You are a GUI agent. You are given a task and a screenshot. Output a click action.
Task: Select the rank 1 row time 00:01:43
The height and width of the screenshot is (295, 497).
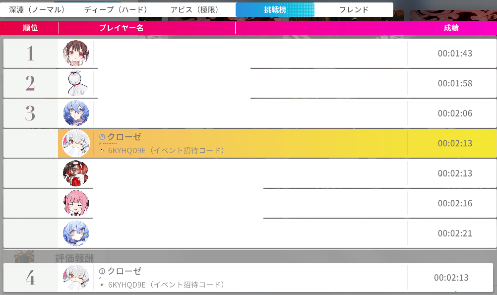tap(455, 54)
